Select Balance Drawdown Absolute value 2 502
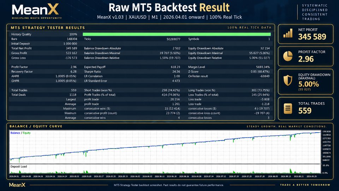 click(177, 48)
